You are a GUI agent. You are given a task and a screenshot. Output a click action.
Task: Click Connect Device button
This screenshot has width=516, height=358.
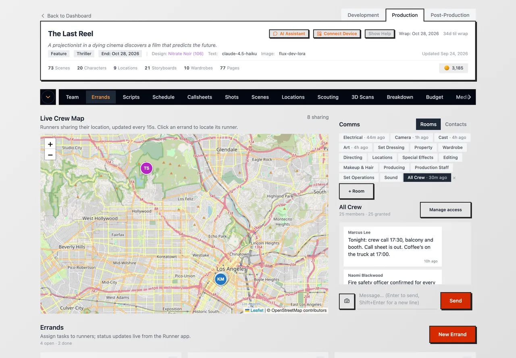[337, 34]
